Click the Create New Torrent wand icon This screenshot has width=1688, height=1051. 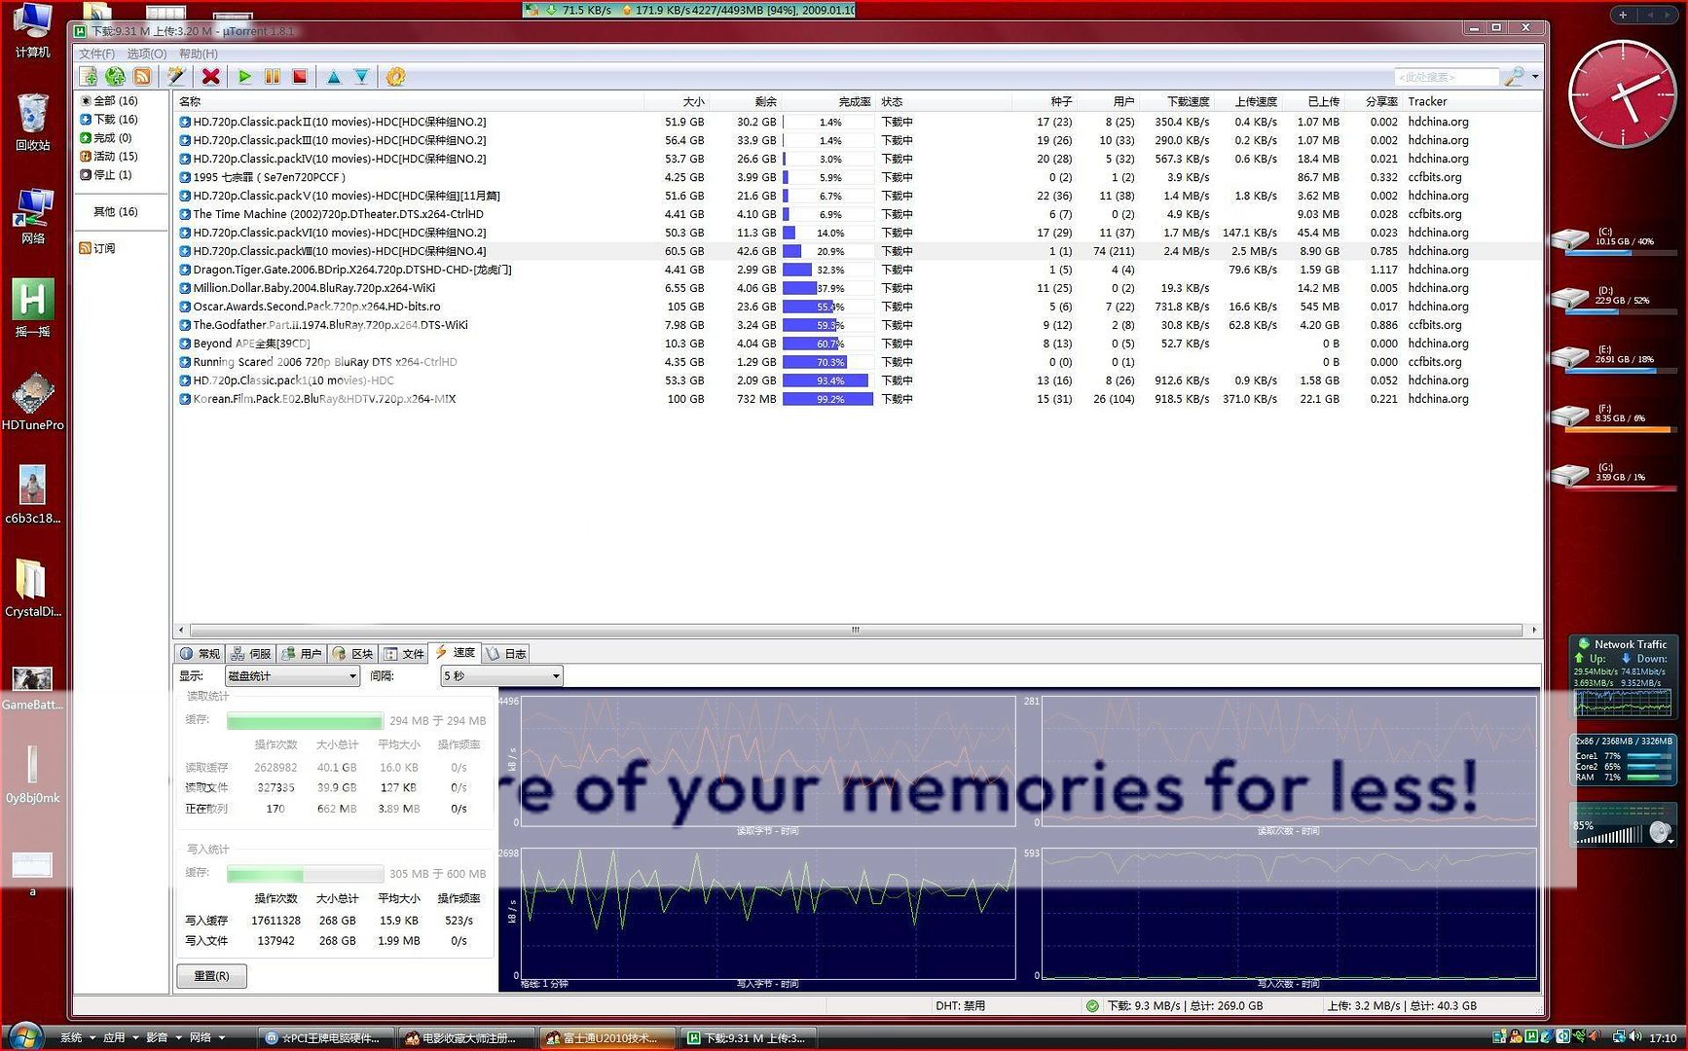(176, 77)
